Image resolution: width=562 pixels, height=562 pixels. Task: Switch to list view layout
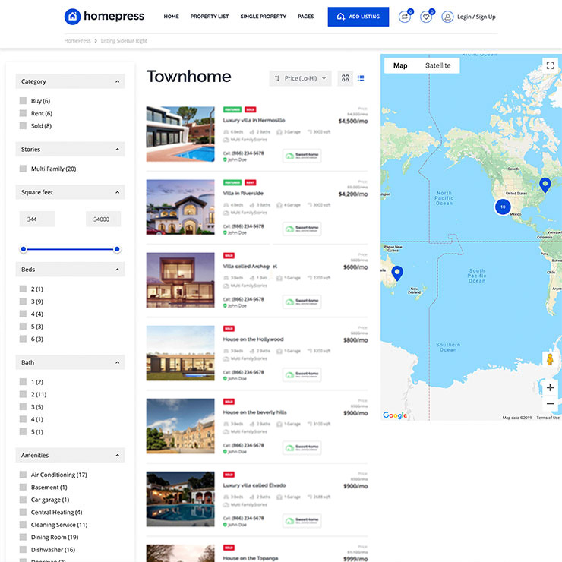[361, 78]
